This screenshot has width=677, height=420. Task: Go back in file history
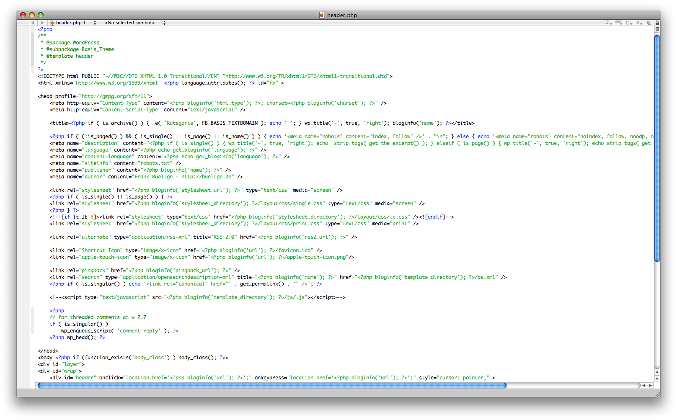32,23
